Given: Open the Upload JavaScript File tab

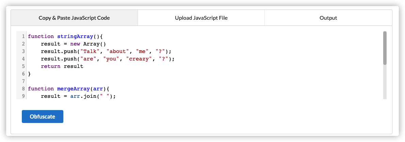Looking at the screenshot, I should (x=201, y=18).
